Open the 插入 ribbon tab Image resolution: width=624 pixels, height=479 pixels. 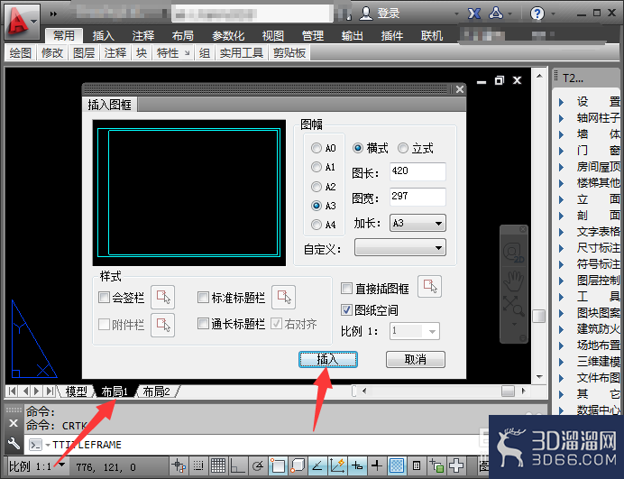click(x=103, y=36)
